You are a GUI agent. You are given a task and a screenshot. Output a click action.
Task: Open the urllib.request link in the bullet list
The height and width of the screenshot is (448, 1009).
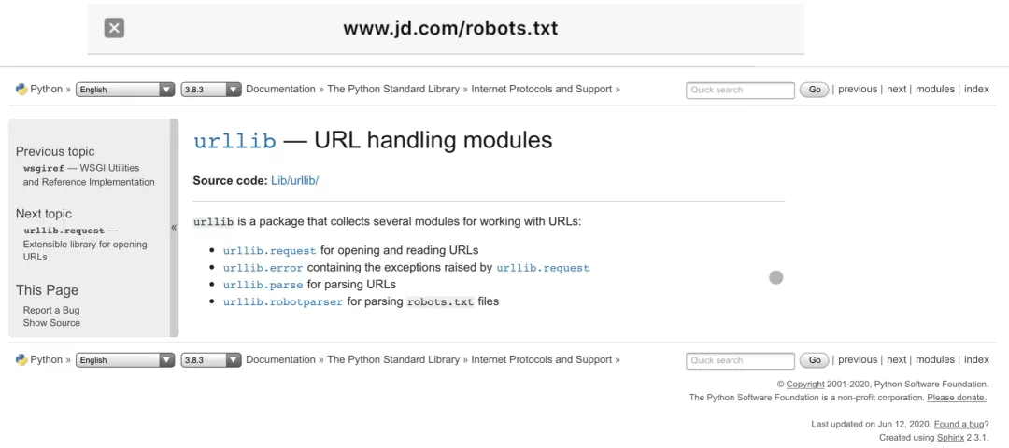coord(270,251)
